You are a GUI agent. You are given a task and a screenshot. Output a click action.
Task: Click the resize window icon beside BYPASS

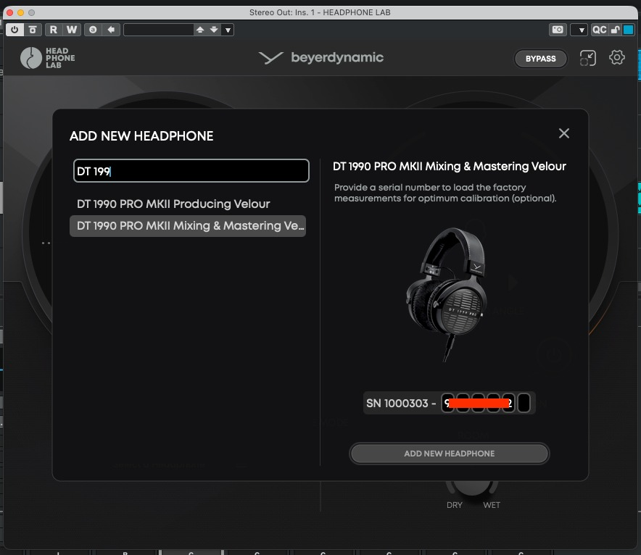(587, 59)
